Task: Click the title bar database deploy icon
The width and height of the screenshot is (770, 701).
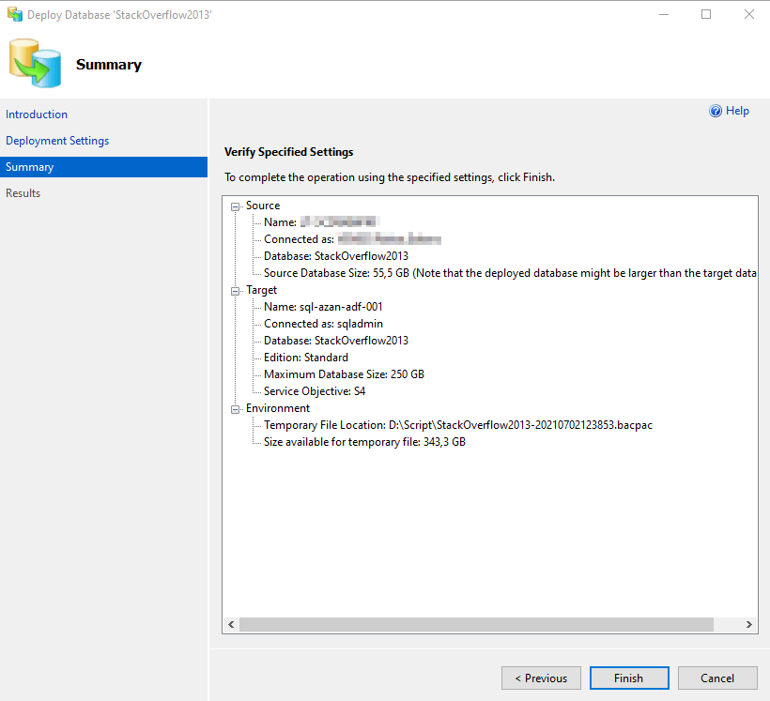Action: (x=14, y=15)
